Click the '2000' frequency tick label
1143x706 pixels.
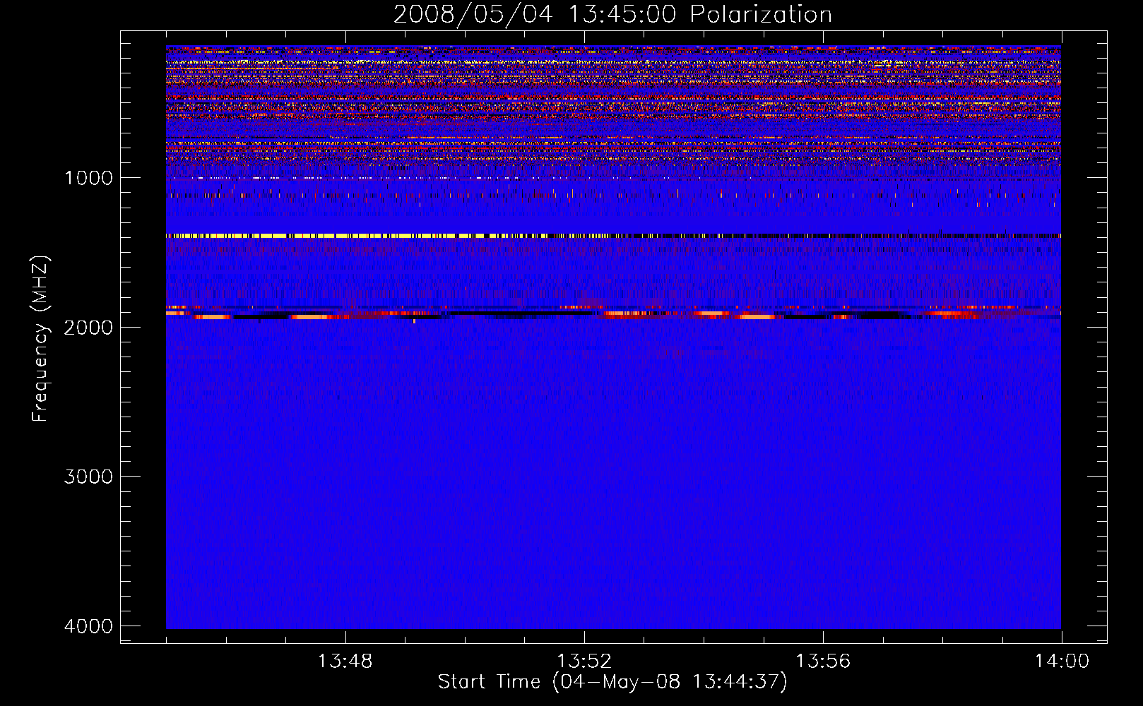(88, 327)
